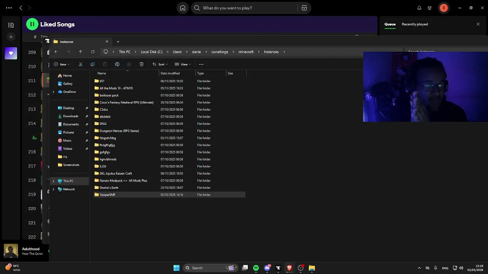Open Spotify friend activity icon
Image resolution: width=488 pixels, height=274 pixels.
pos(430,8)
